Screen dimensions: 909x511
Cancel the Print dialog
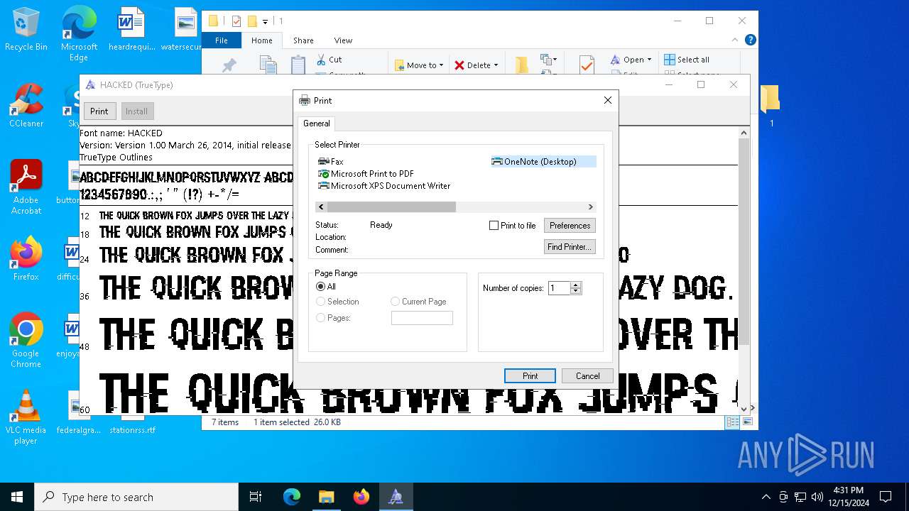[587, 376]
